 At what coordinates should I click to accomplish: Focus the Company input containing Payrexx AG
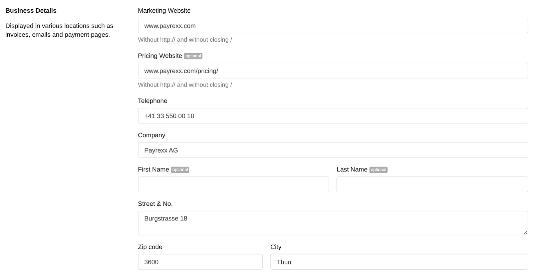(333, 150)
